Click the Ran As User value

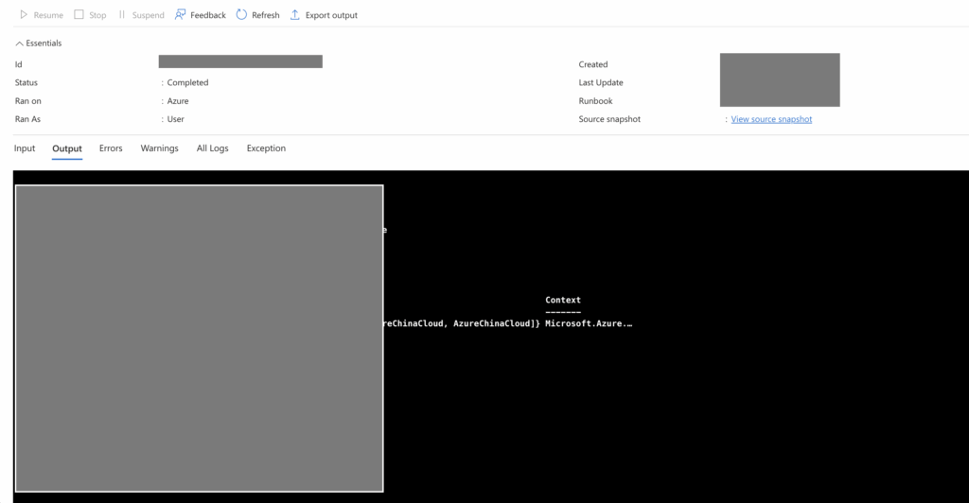tap(175, 119)
